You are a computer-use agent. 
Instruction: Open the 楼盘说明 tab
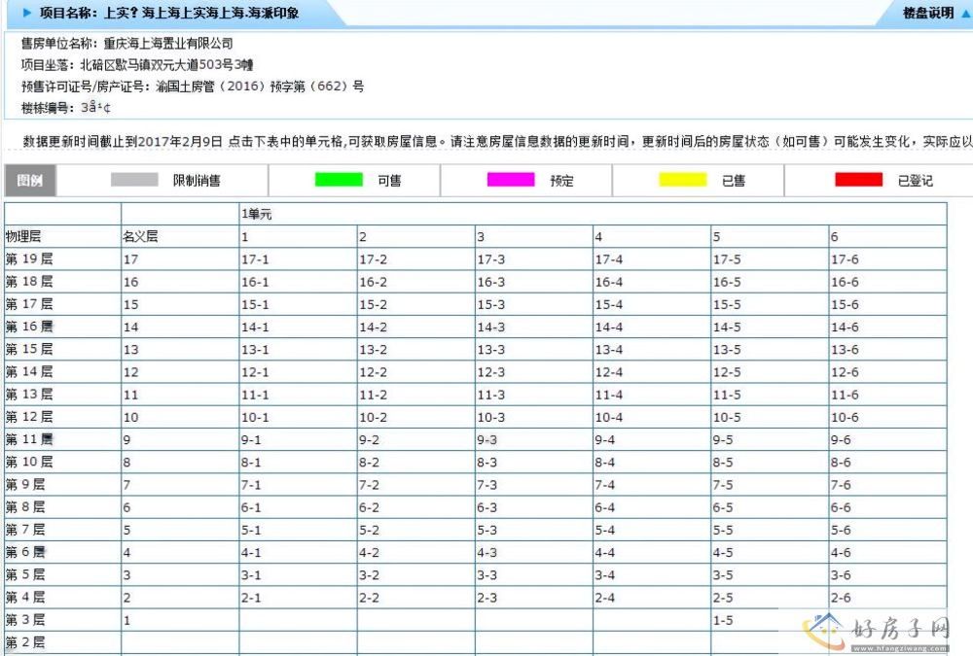[927, 14]
